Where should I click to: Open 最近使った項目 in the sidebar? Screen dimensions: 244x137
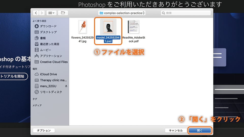tap(50, 44)
